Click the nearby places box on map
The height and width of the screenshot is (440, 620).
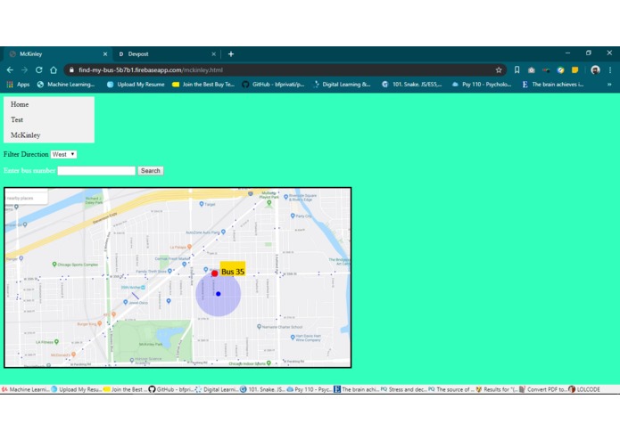pos(27,198)
